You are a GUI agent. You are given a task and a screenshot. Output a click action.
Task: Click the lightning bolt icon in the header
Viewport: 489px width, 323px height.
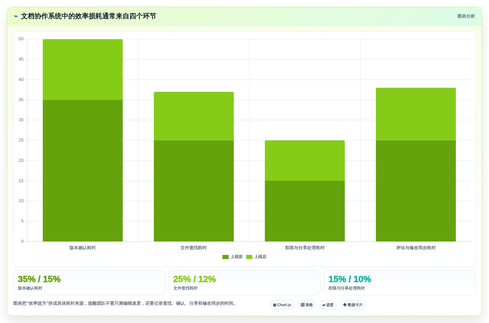pos(16,16)
